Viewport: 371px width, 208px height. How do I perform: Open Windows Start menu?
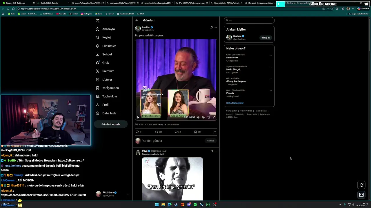click(157, 205)
